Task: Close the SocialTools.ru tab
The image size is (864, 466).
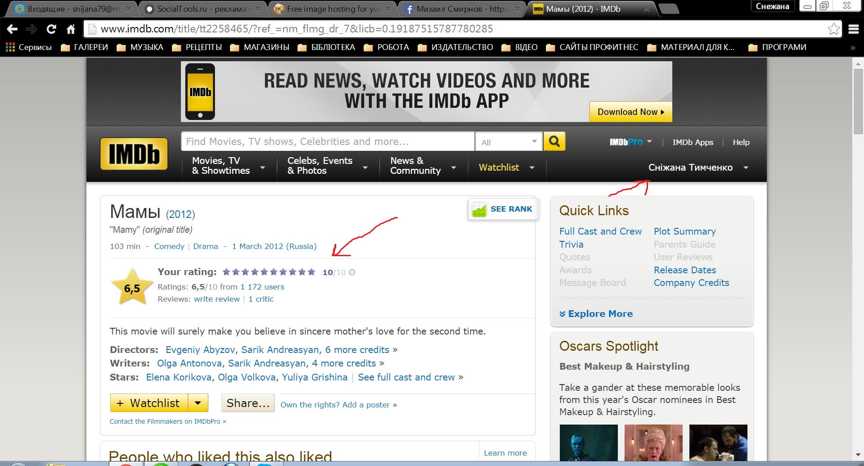Action: tap(258, 9)
